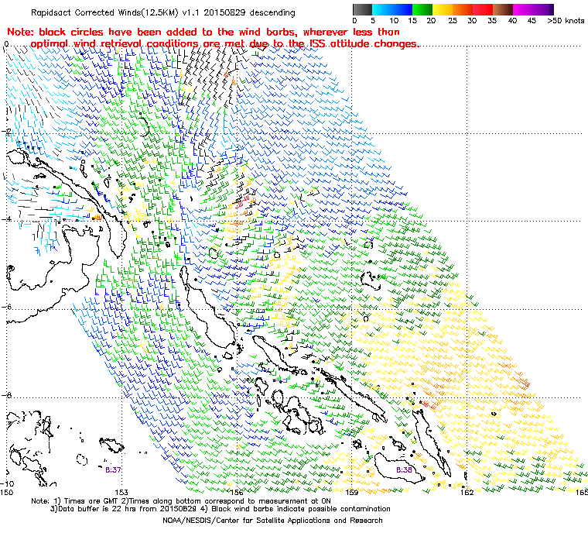588x533 pixels.
Task: Click the '156' longitude axis label
Action: tap(237, 492)
